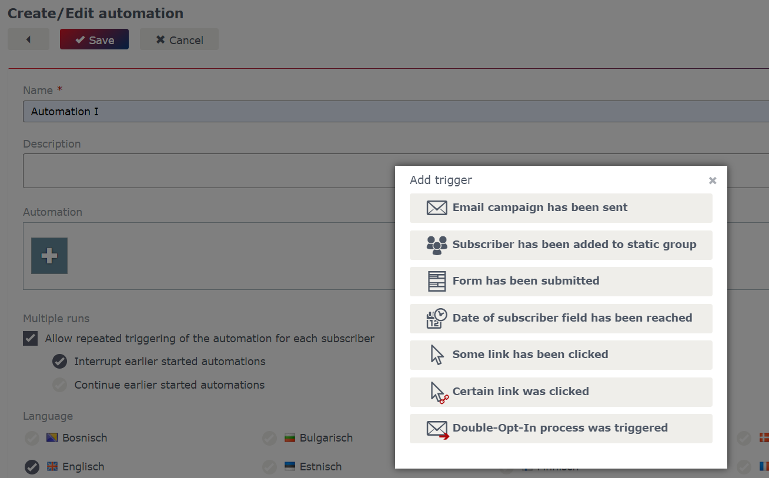Screen dimensions: 769x478
Task: Click people group icon of static group trigger
Action: pyautogui.click(x=437, y=245)
